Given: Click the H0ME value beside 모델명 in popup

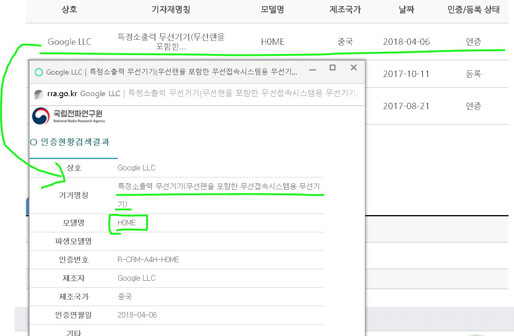Looking at the screenshot, I should pyautogui.click(x=126, y=223).
